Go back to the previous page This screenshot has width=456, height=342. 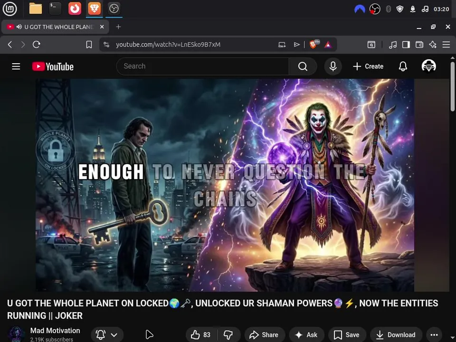coord(10,45)
